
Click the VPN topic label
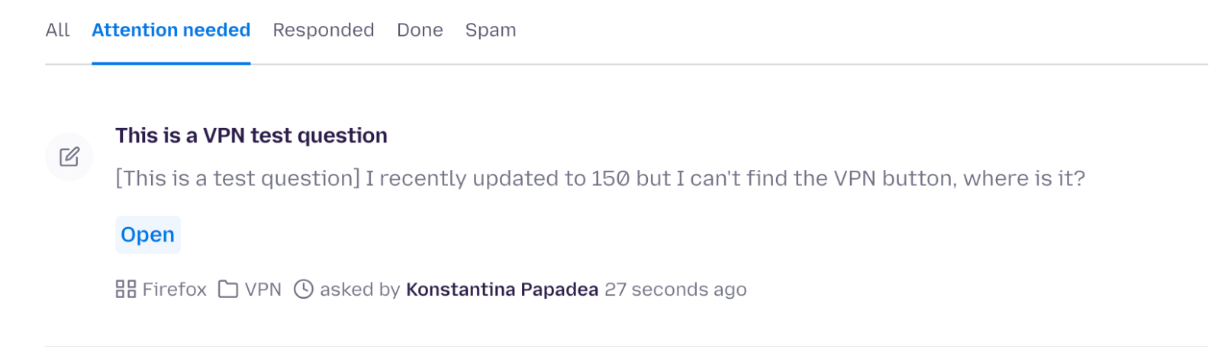pos(263,290)
